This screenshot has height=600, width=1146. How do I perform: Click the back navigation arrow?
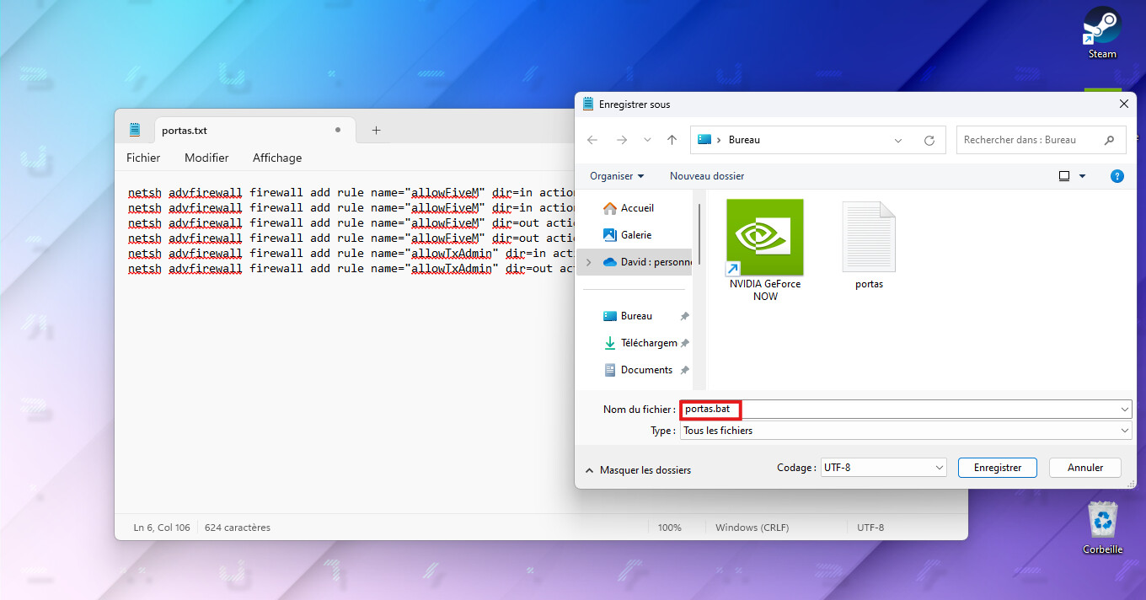[592, 140]
